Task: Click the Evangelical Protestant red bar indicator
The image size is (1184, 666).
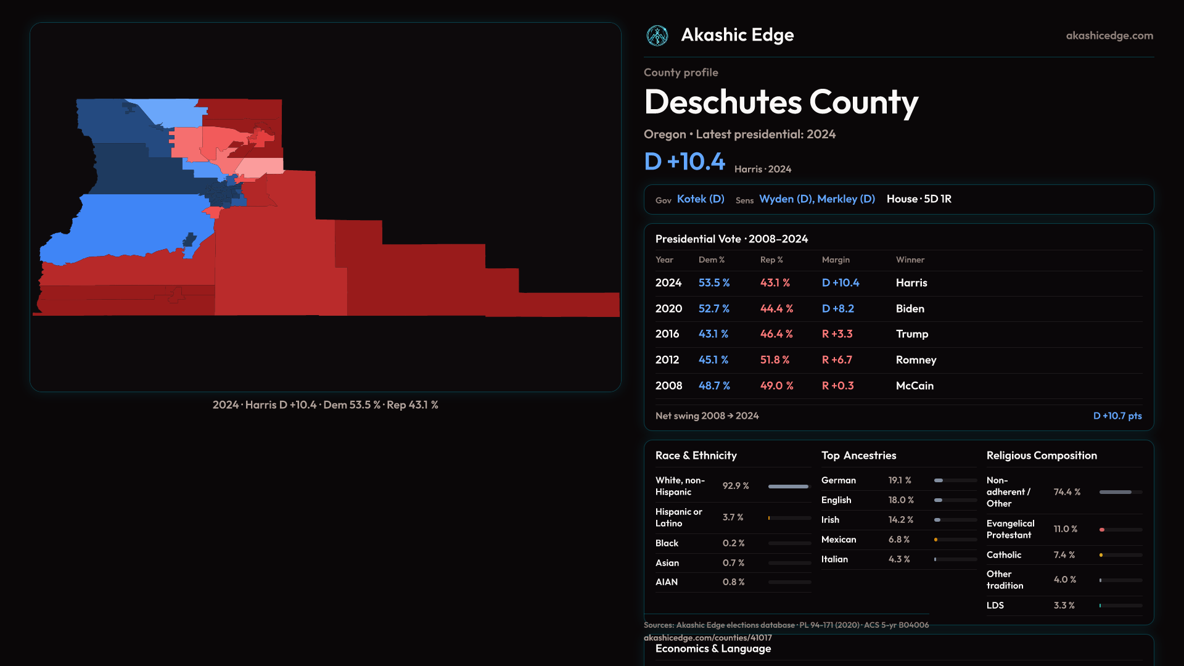Action: (x=1102, y=530)
